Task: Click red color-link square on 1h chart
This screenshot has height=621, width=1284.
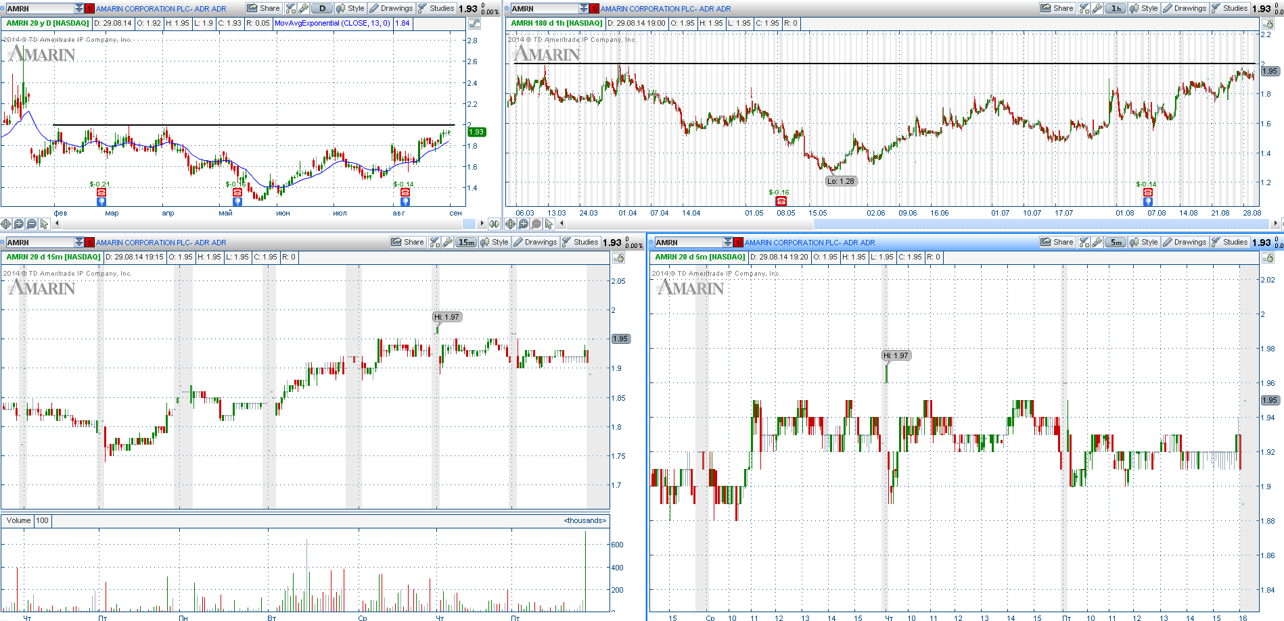Action: click(x=594, y=9)
